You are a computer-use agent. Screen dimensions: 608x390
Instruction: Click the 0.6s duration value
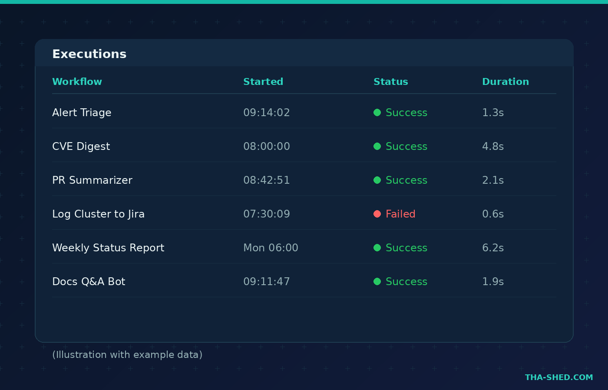coord(493,214)
